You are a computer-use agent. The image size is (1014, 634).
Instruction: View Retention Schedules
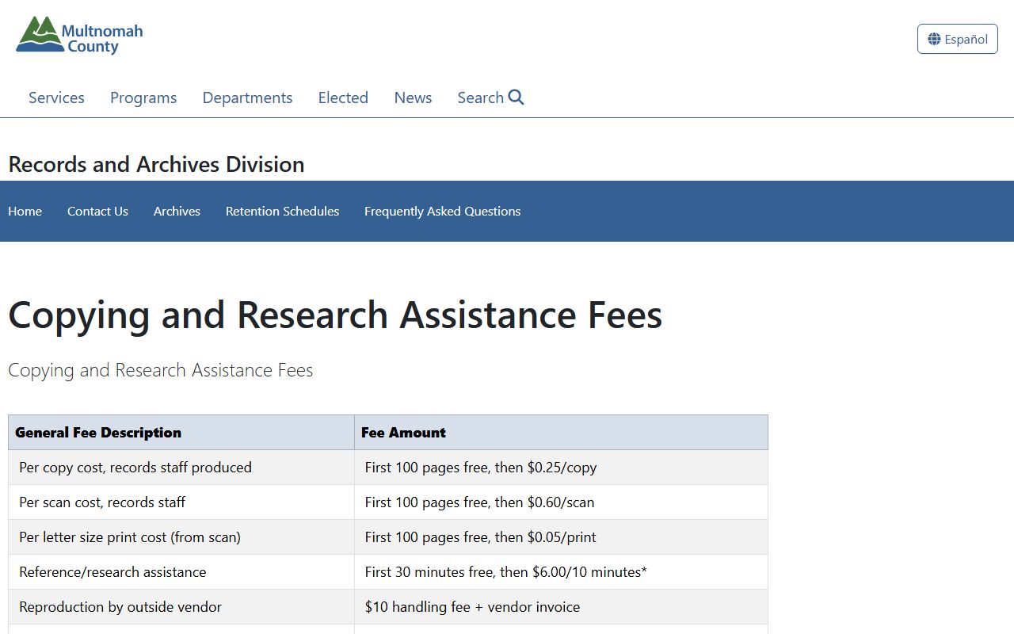click(282, 211)
